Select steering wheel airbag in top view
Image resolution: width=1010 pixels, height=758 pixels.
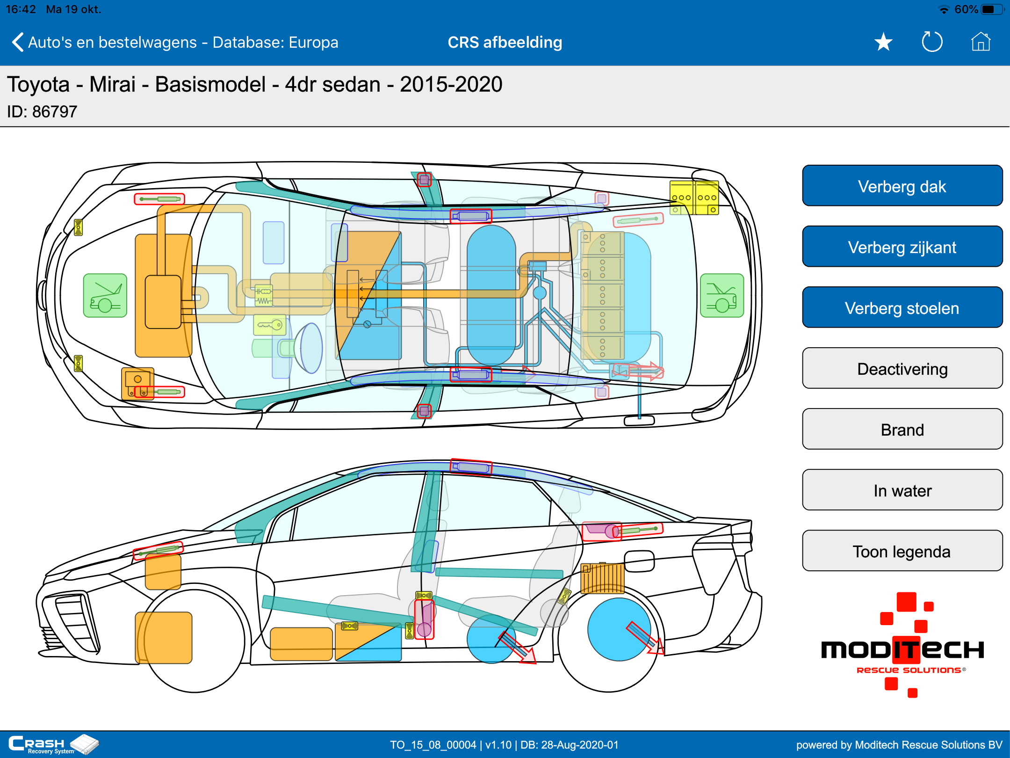(x=311, y=348)
